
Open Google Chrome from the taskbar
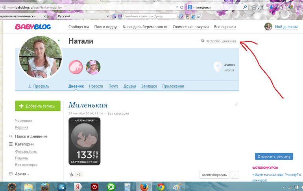[x=160, y=186]
